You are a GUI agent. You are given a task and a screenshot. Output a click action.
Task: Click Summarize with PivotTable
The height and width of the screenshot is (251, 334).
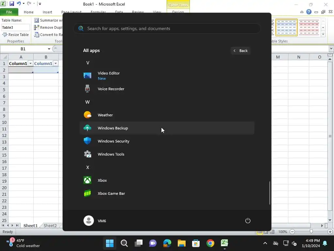point(48,20)
